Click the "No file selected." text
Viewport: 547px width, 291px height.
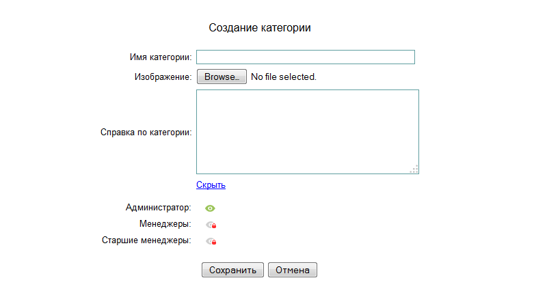tap(284, 77)
